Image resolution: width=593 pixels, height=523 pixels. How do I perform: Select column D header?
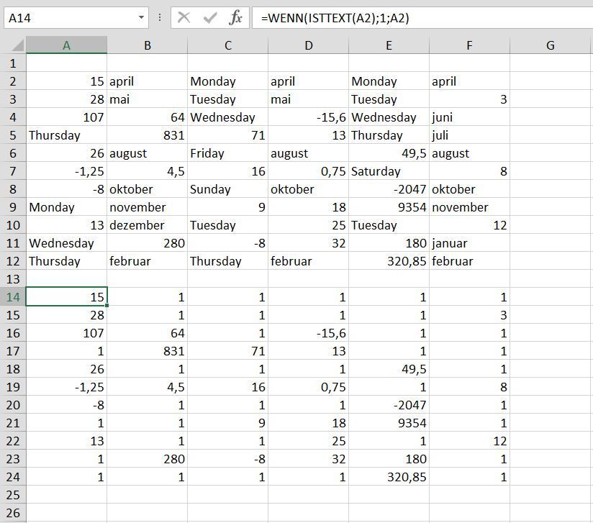pos(309,45)
